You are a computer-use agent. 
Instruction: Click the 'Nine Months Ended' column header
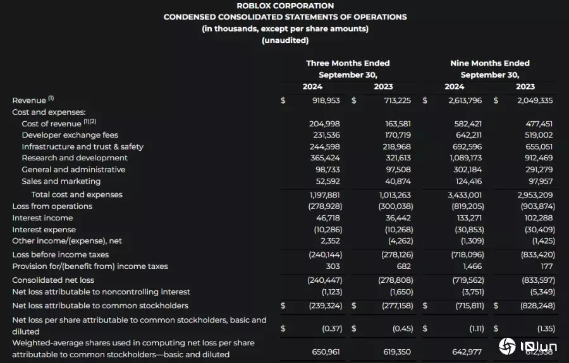(490, 63)
